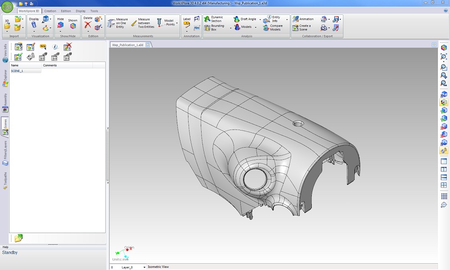
Task: Click the Delete red X icon
Action: (88, 25)
